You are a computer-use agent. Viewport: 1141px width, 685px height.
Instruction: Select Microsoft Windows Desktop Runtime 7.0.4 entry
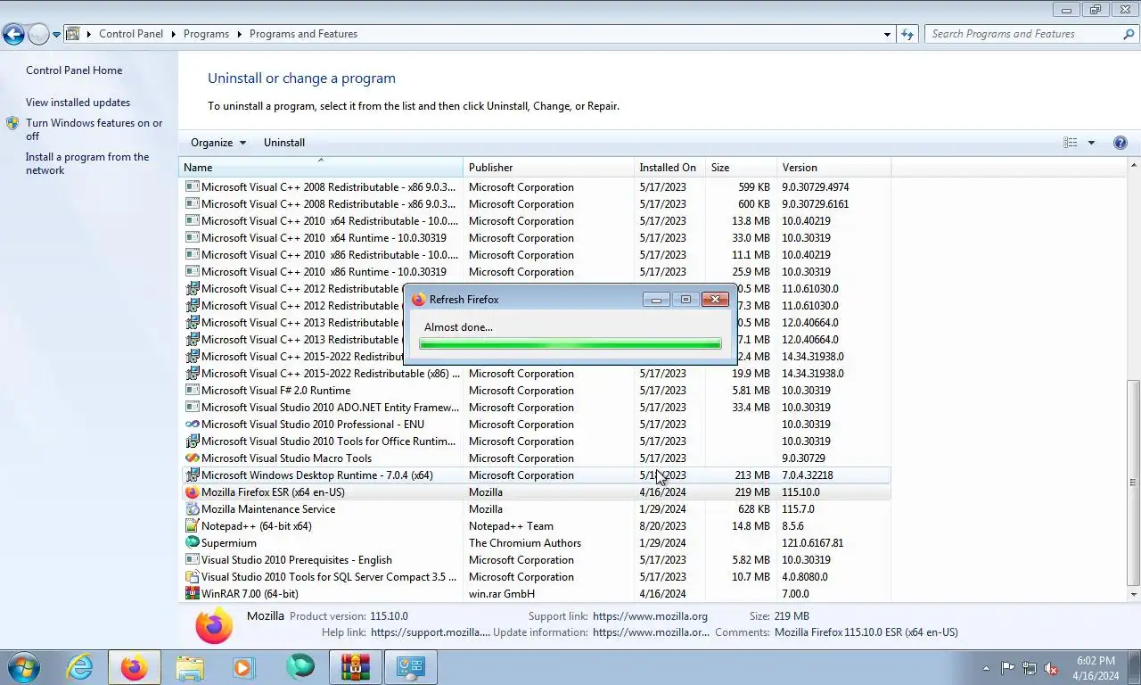[x=537, y=475]
